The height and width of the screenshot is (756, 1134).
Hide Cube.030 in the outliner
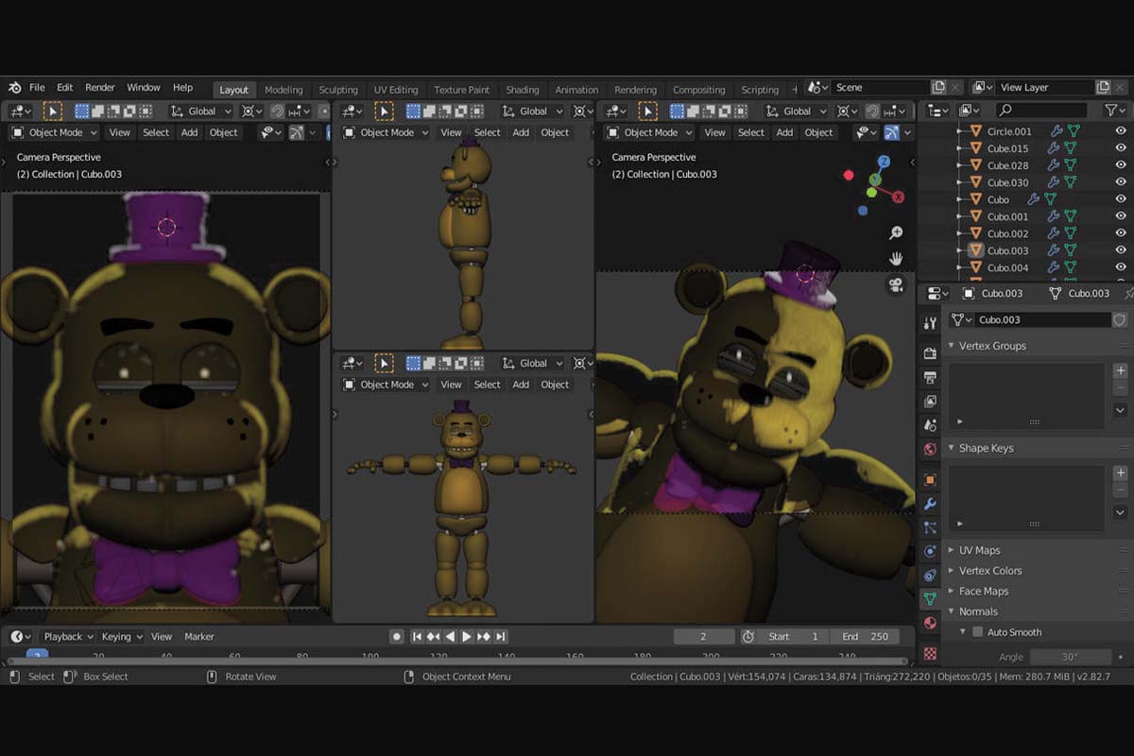(x=1121, y=182)
